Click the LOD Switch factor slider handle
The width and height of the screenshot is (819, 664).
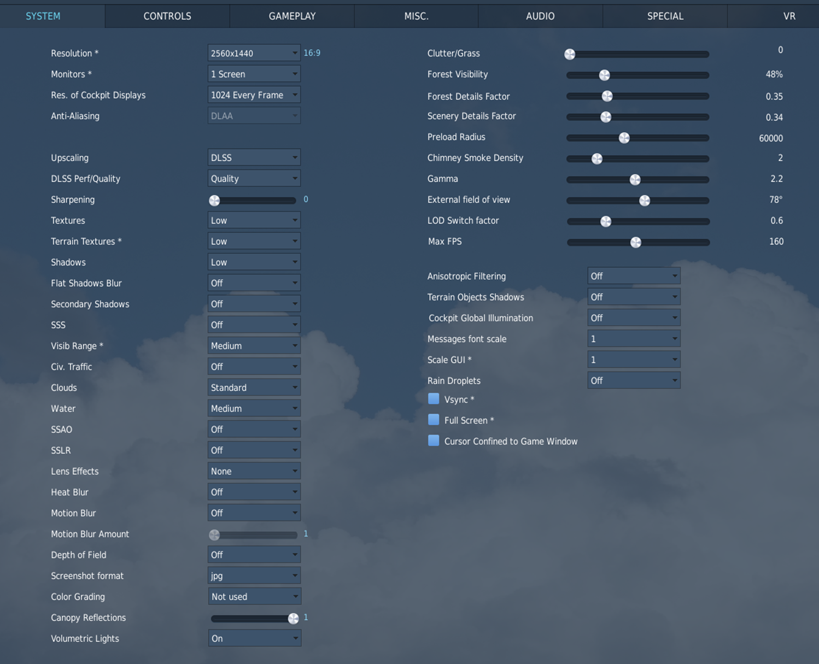click(x=606, y=221)
